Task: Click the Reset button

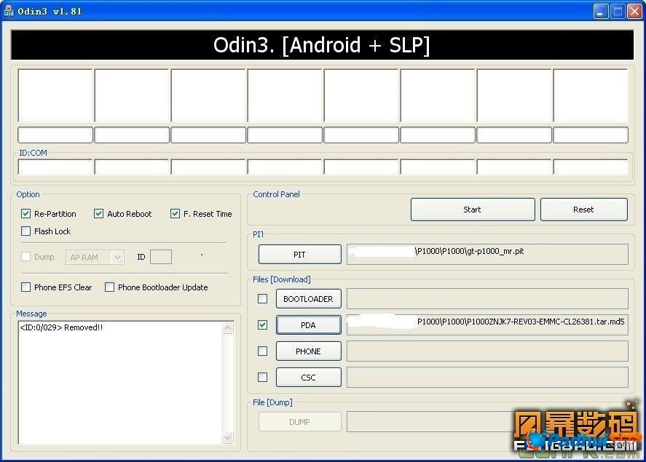Action: click(584, 210)
